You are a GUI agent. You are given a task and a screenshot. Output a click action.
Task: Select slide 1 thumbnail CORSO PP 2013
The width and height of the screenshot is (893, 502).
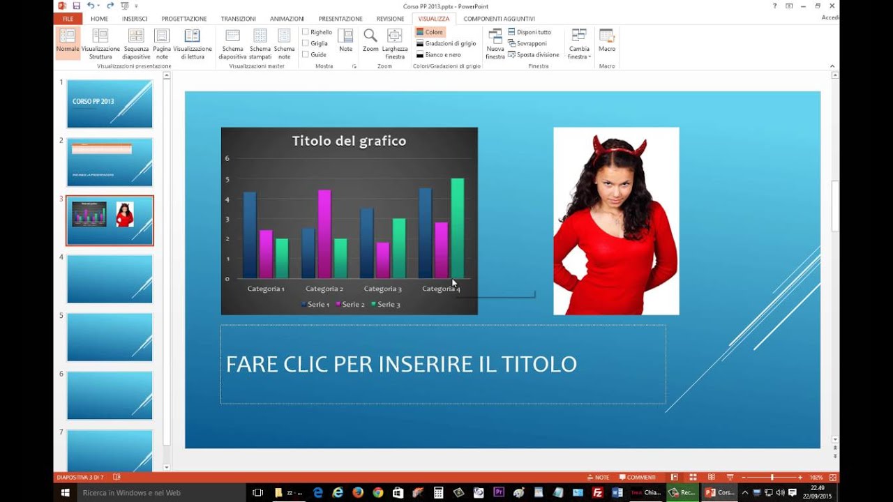pyautogui.click(x=110, y=104)
